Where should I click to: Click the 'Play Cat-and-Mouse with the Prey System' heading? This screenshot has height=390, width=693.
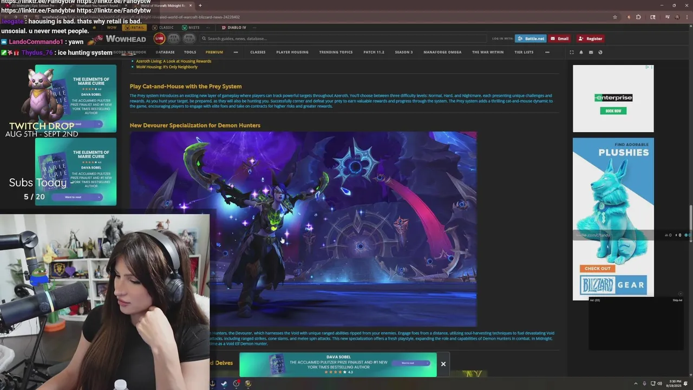pos(186,86)
